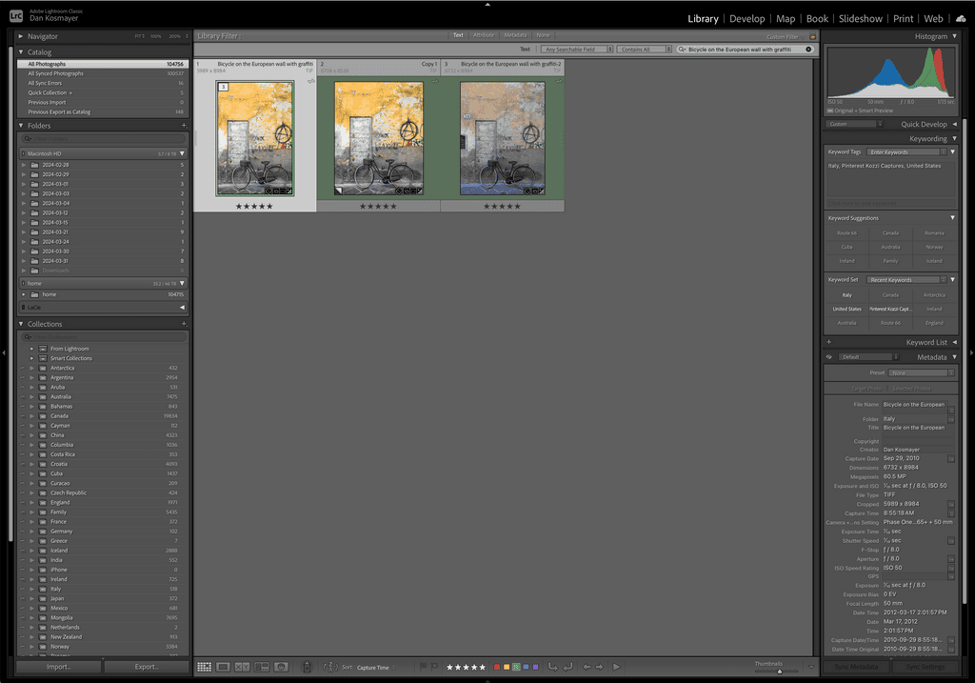This screenshot has height=683, width=975.
Task: Click the Export button
Action: click(x=147, y=667)
